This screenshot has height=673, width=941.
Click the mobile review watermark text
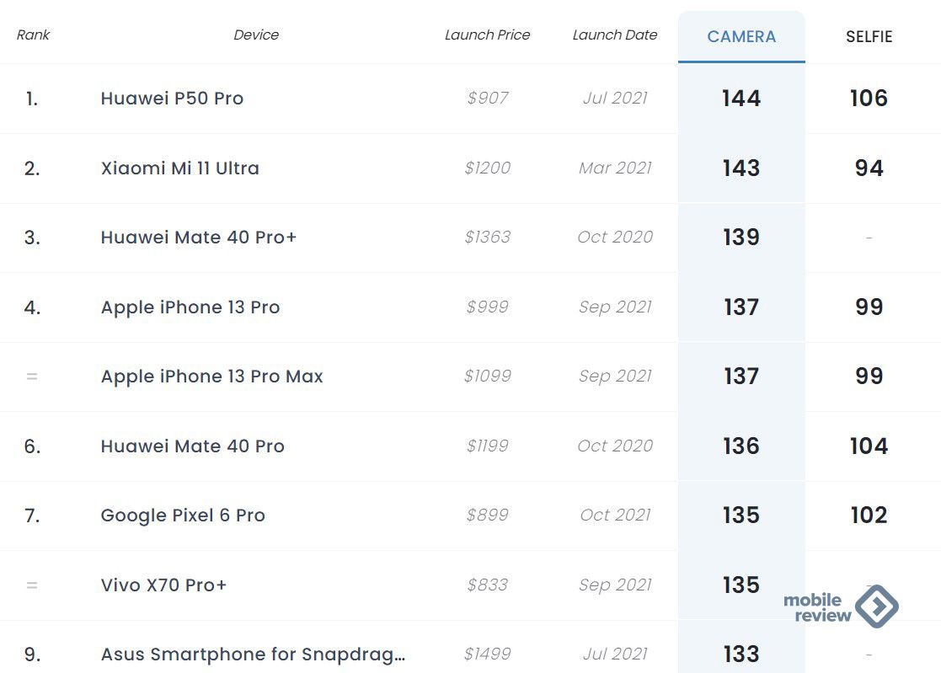coord(817,607)
